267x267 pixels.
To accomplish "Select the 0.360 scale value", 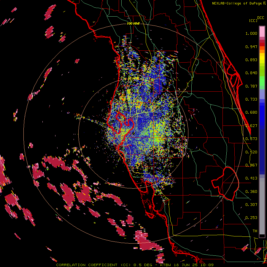I will coord(251,192).
